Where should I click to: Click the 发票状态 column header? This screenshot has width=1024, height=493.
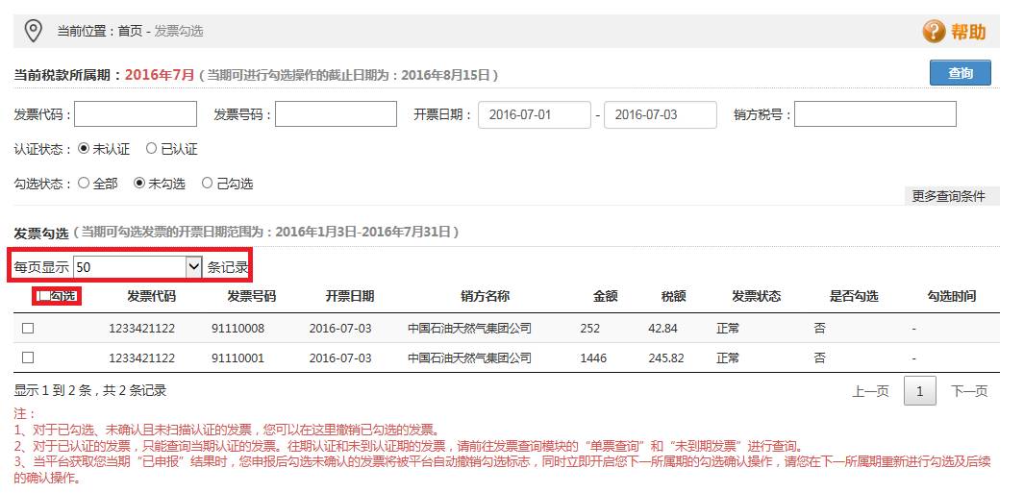pyautogui.click(x=757, y=296)
